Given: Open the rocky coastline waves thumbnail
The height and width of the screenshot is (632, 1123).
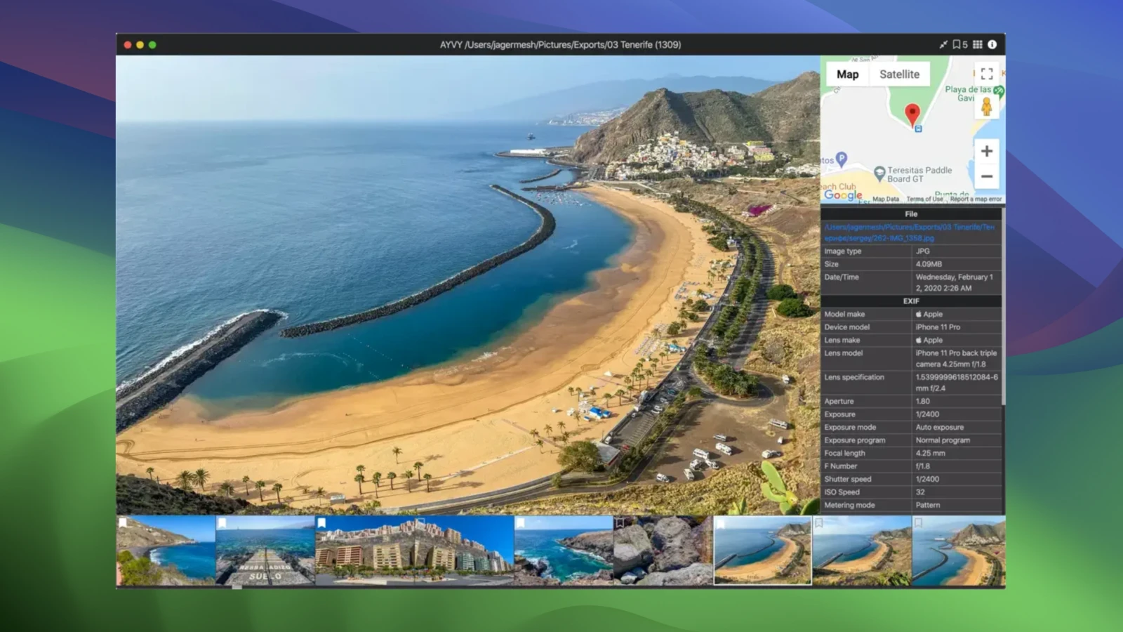Looking at the screenshot, I should tap(564, 551).
